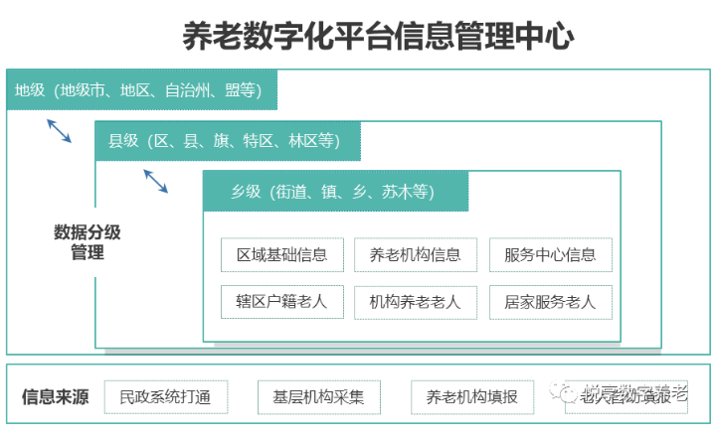Choose the 机构养老老人 box
The image size is (715, 441).
(415, 302)
